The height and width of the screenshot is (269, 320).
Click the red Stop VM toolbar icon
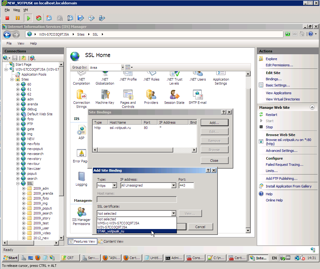pyautogui.click(x=7, y=18)
